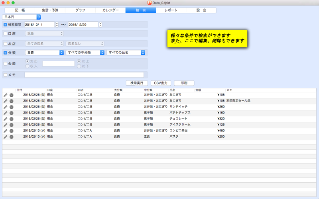The height and width of the screenshot is (199, 319).
Task: Click the start date stepper arrows
Action: [x=57, y=25]
